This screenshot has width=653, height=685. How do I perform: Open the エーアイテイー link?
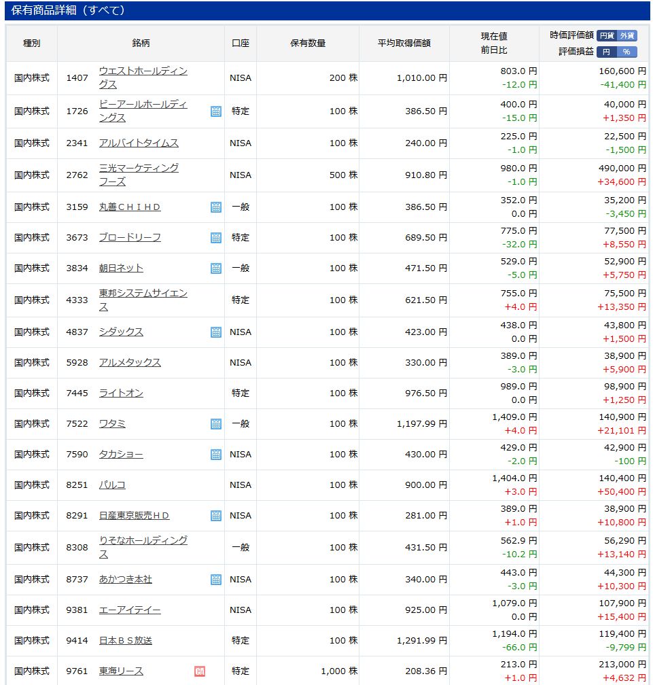[x=130, y=610]
